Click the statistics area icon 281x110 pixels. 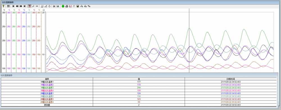pos(71,6)
